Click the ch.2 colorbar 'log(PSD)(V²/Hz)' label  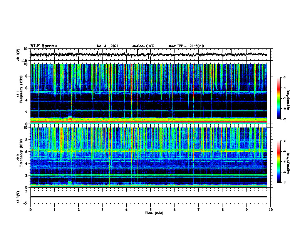288,163
